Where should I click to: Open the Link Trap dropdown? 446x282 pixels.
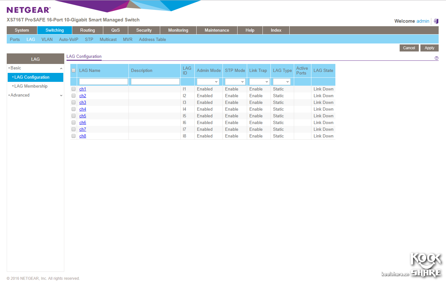[259, 82]
